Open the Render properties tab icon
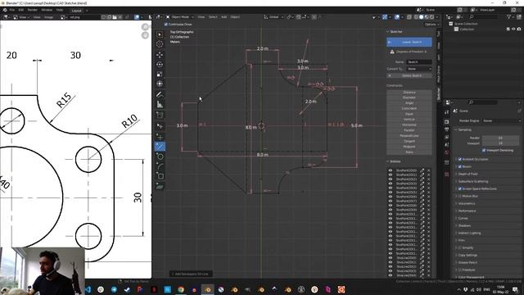This screenshot has width=524, height=295. pyautogui.click(x=447, y=121)
